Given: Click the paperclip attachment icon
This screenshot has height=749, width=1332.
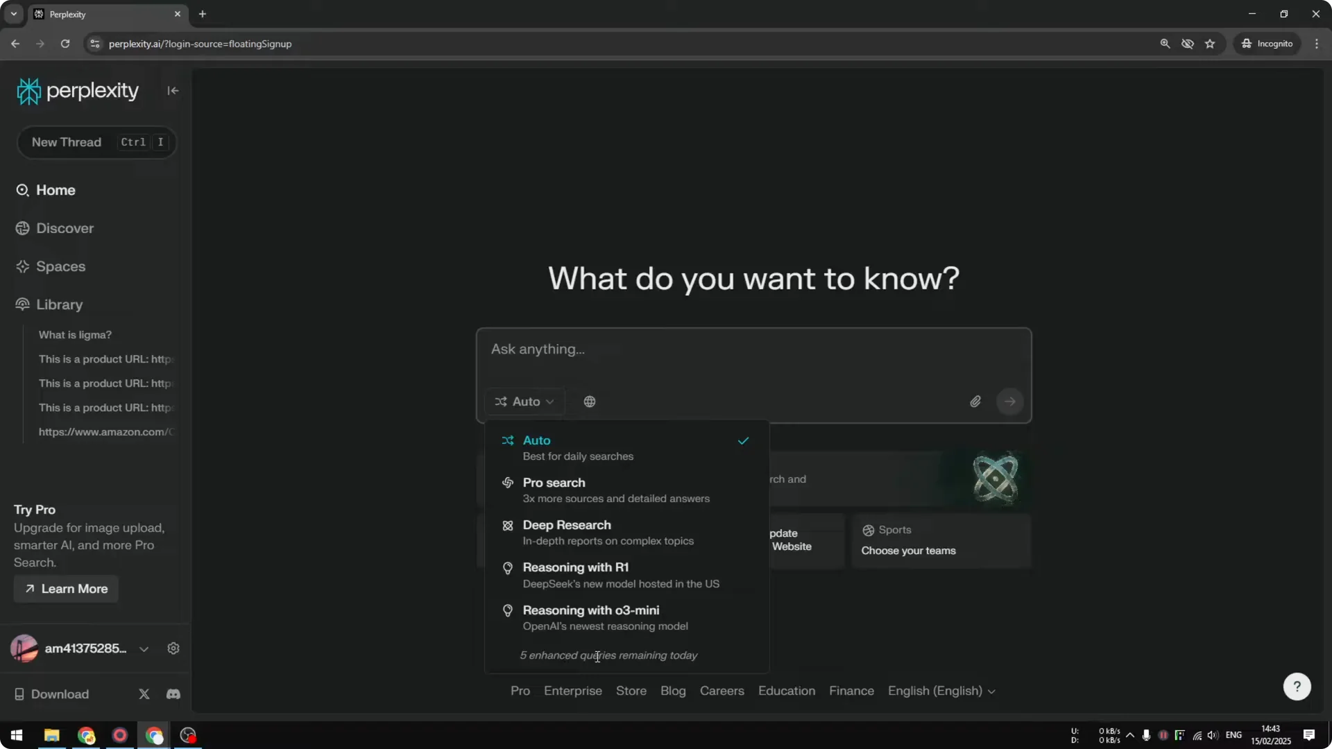Looking at the screenshot, I should (975, 402).
